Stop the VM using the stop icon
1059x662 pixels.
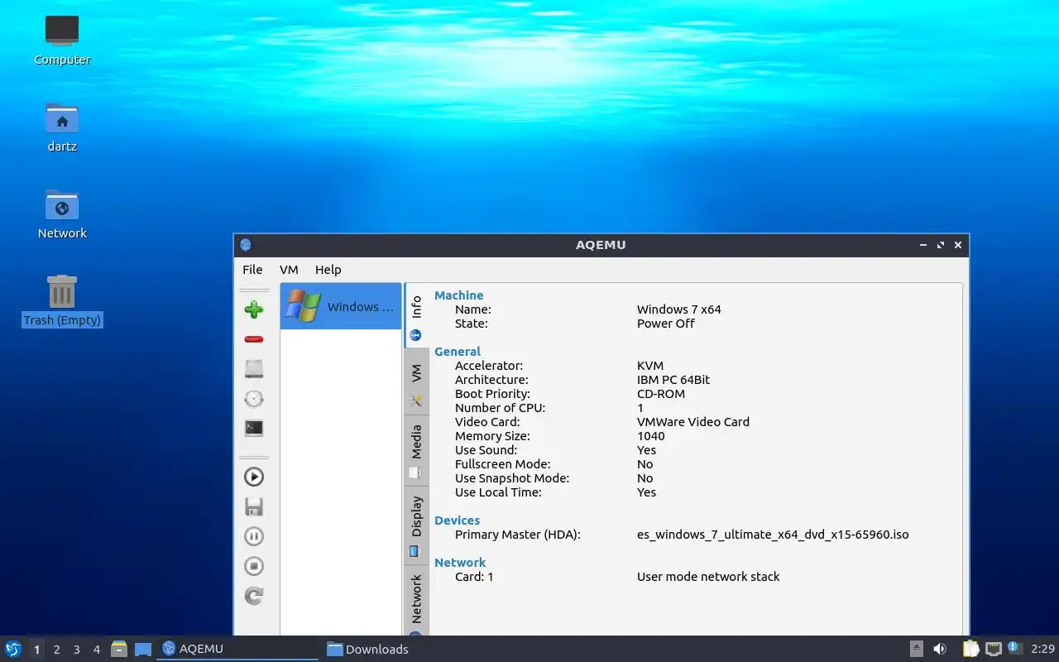click(x=254, y=566)
